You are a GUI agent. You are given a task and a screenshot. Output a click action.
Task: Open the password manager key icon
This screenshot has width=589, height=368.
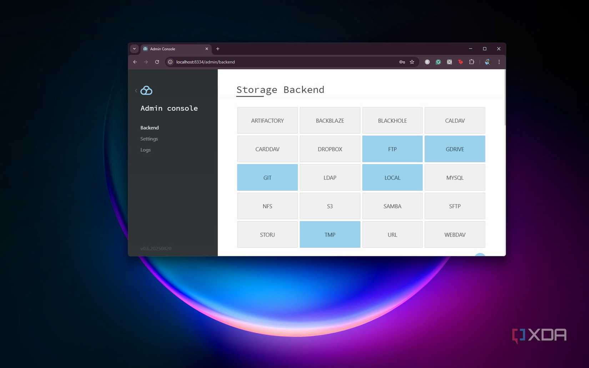(x=402, y=62)
